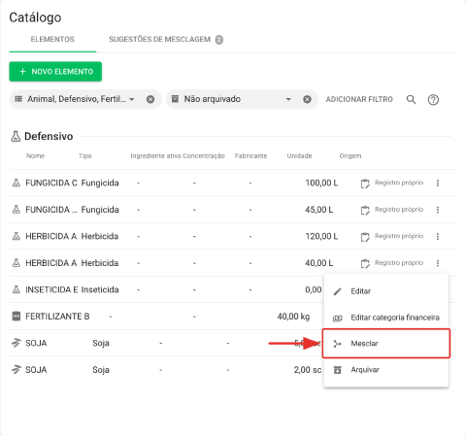Click the 'INSETICIDA E' name
This screenshot has width=466, height=436.
pos(51,289)
